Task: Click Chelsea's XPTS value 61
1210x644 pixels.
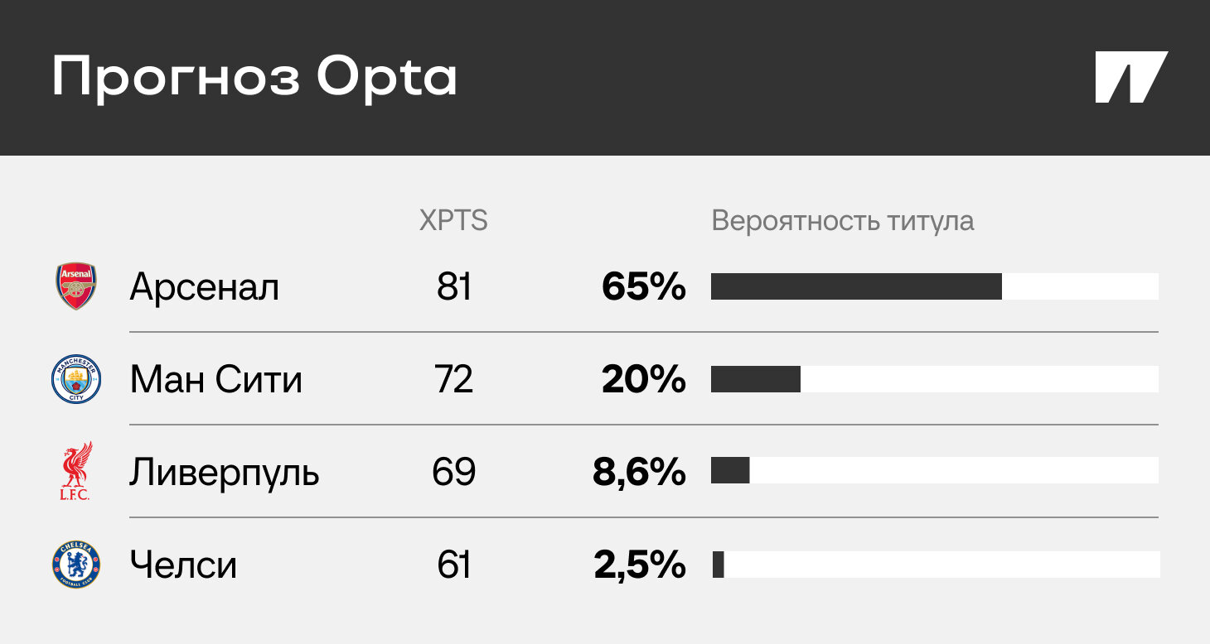Action: pos(453,565)
